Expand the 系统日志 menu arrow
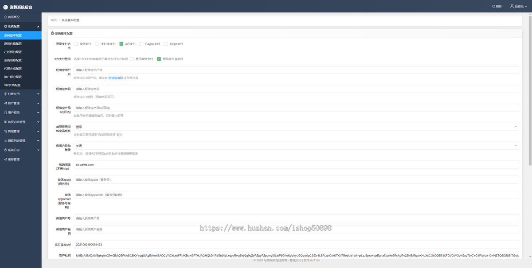This screenshot has height=268, width=532. click(38, 150)
